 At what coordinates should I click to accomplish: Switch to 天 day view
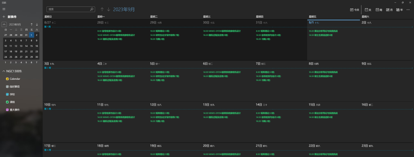point(368,10)
